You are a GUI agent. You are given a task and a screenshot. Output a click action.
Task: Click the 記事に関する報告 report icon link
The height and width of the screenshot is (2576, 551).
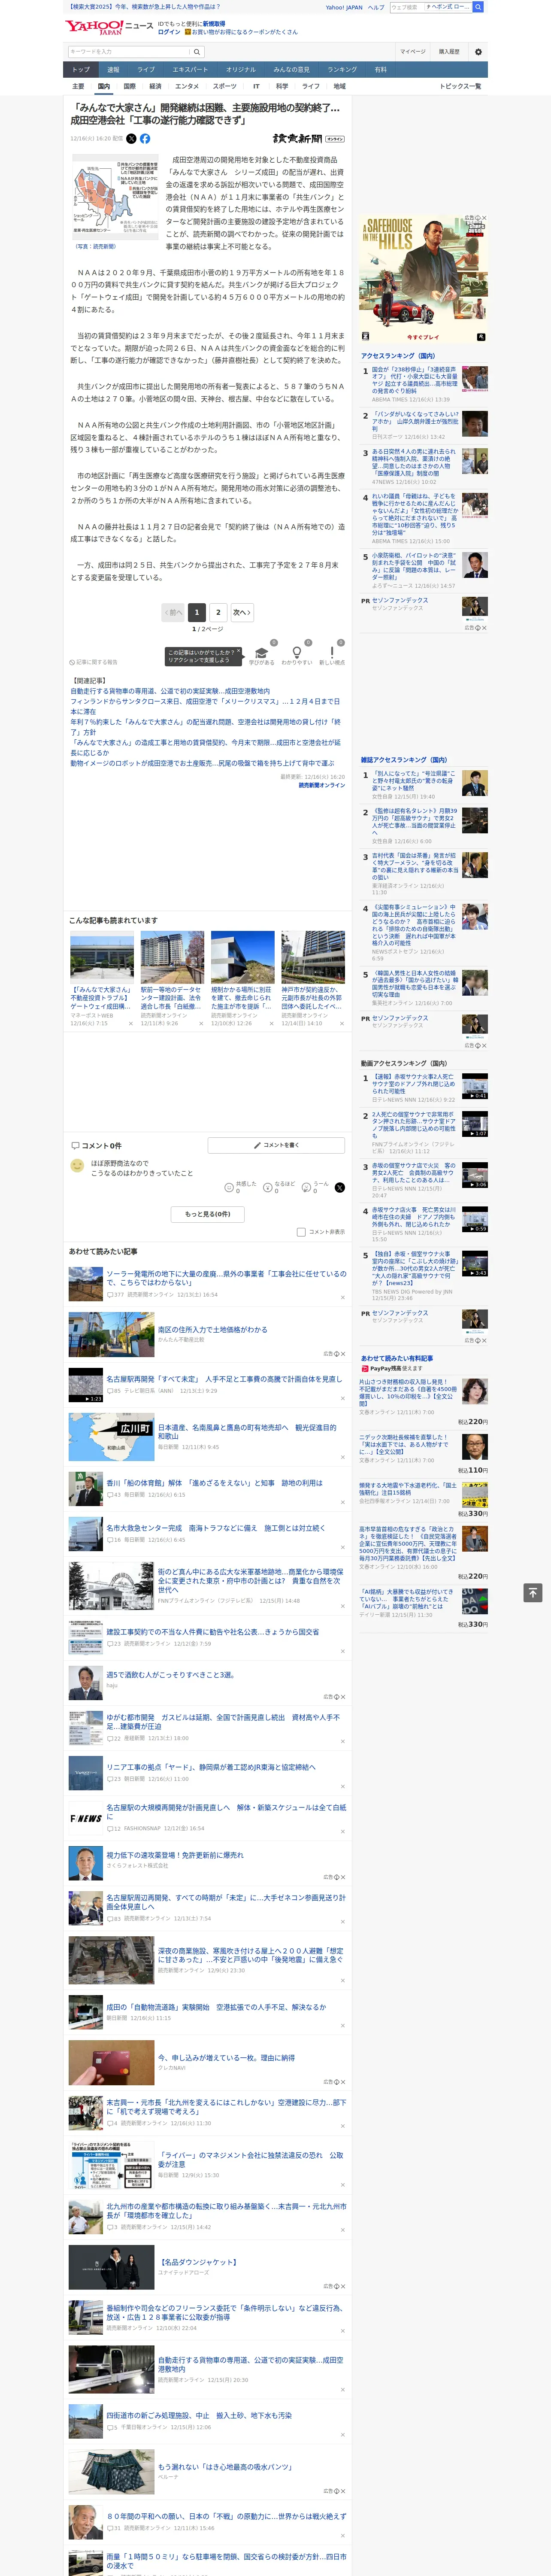(94, 662)
